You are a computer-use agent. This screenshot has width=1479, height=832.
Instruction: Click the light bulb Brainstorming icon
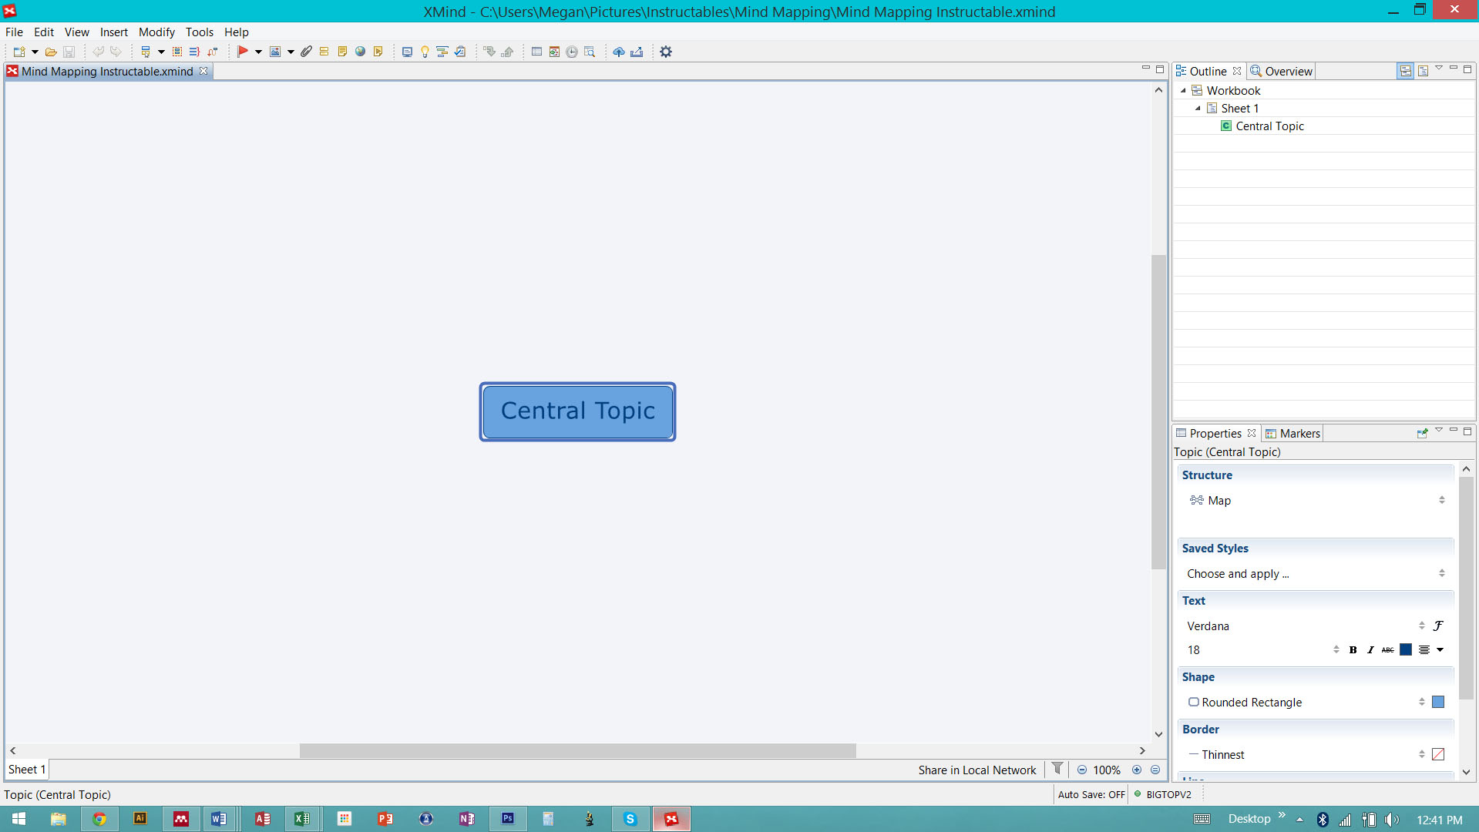pos(425,52)
